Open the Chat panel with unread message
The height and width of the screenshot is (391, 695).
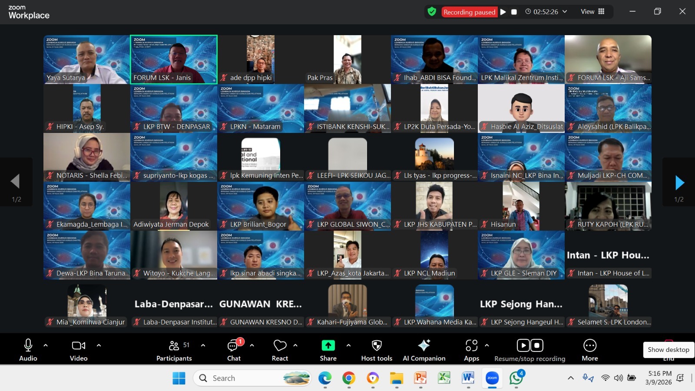[x=234, y=350]
